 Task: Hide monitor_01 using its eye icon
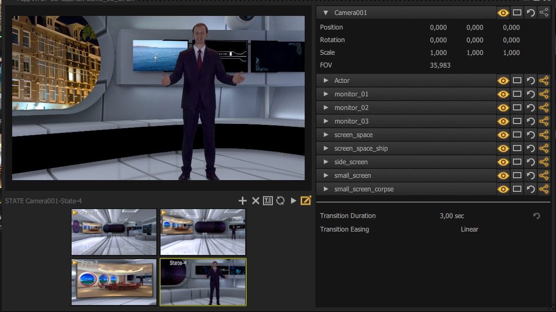tap(503, 94)
